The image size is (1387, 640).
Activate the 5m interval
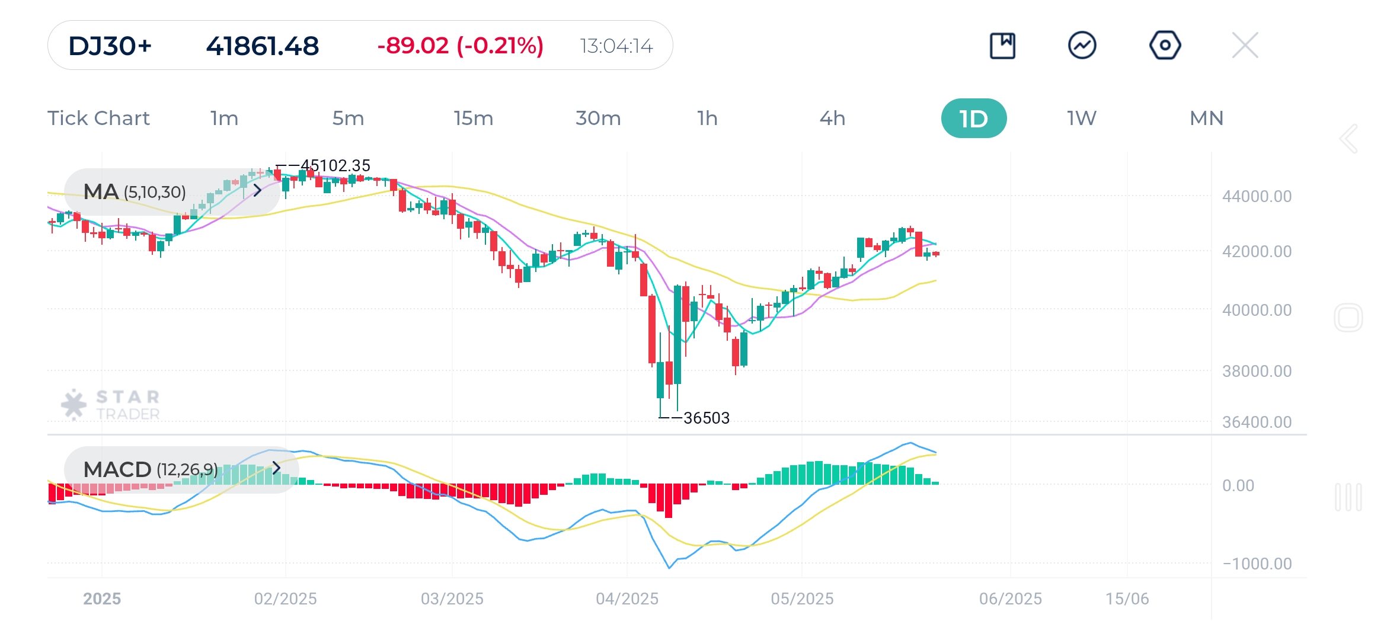pos(349,118)
